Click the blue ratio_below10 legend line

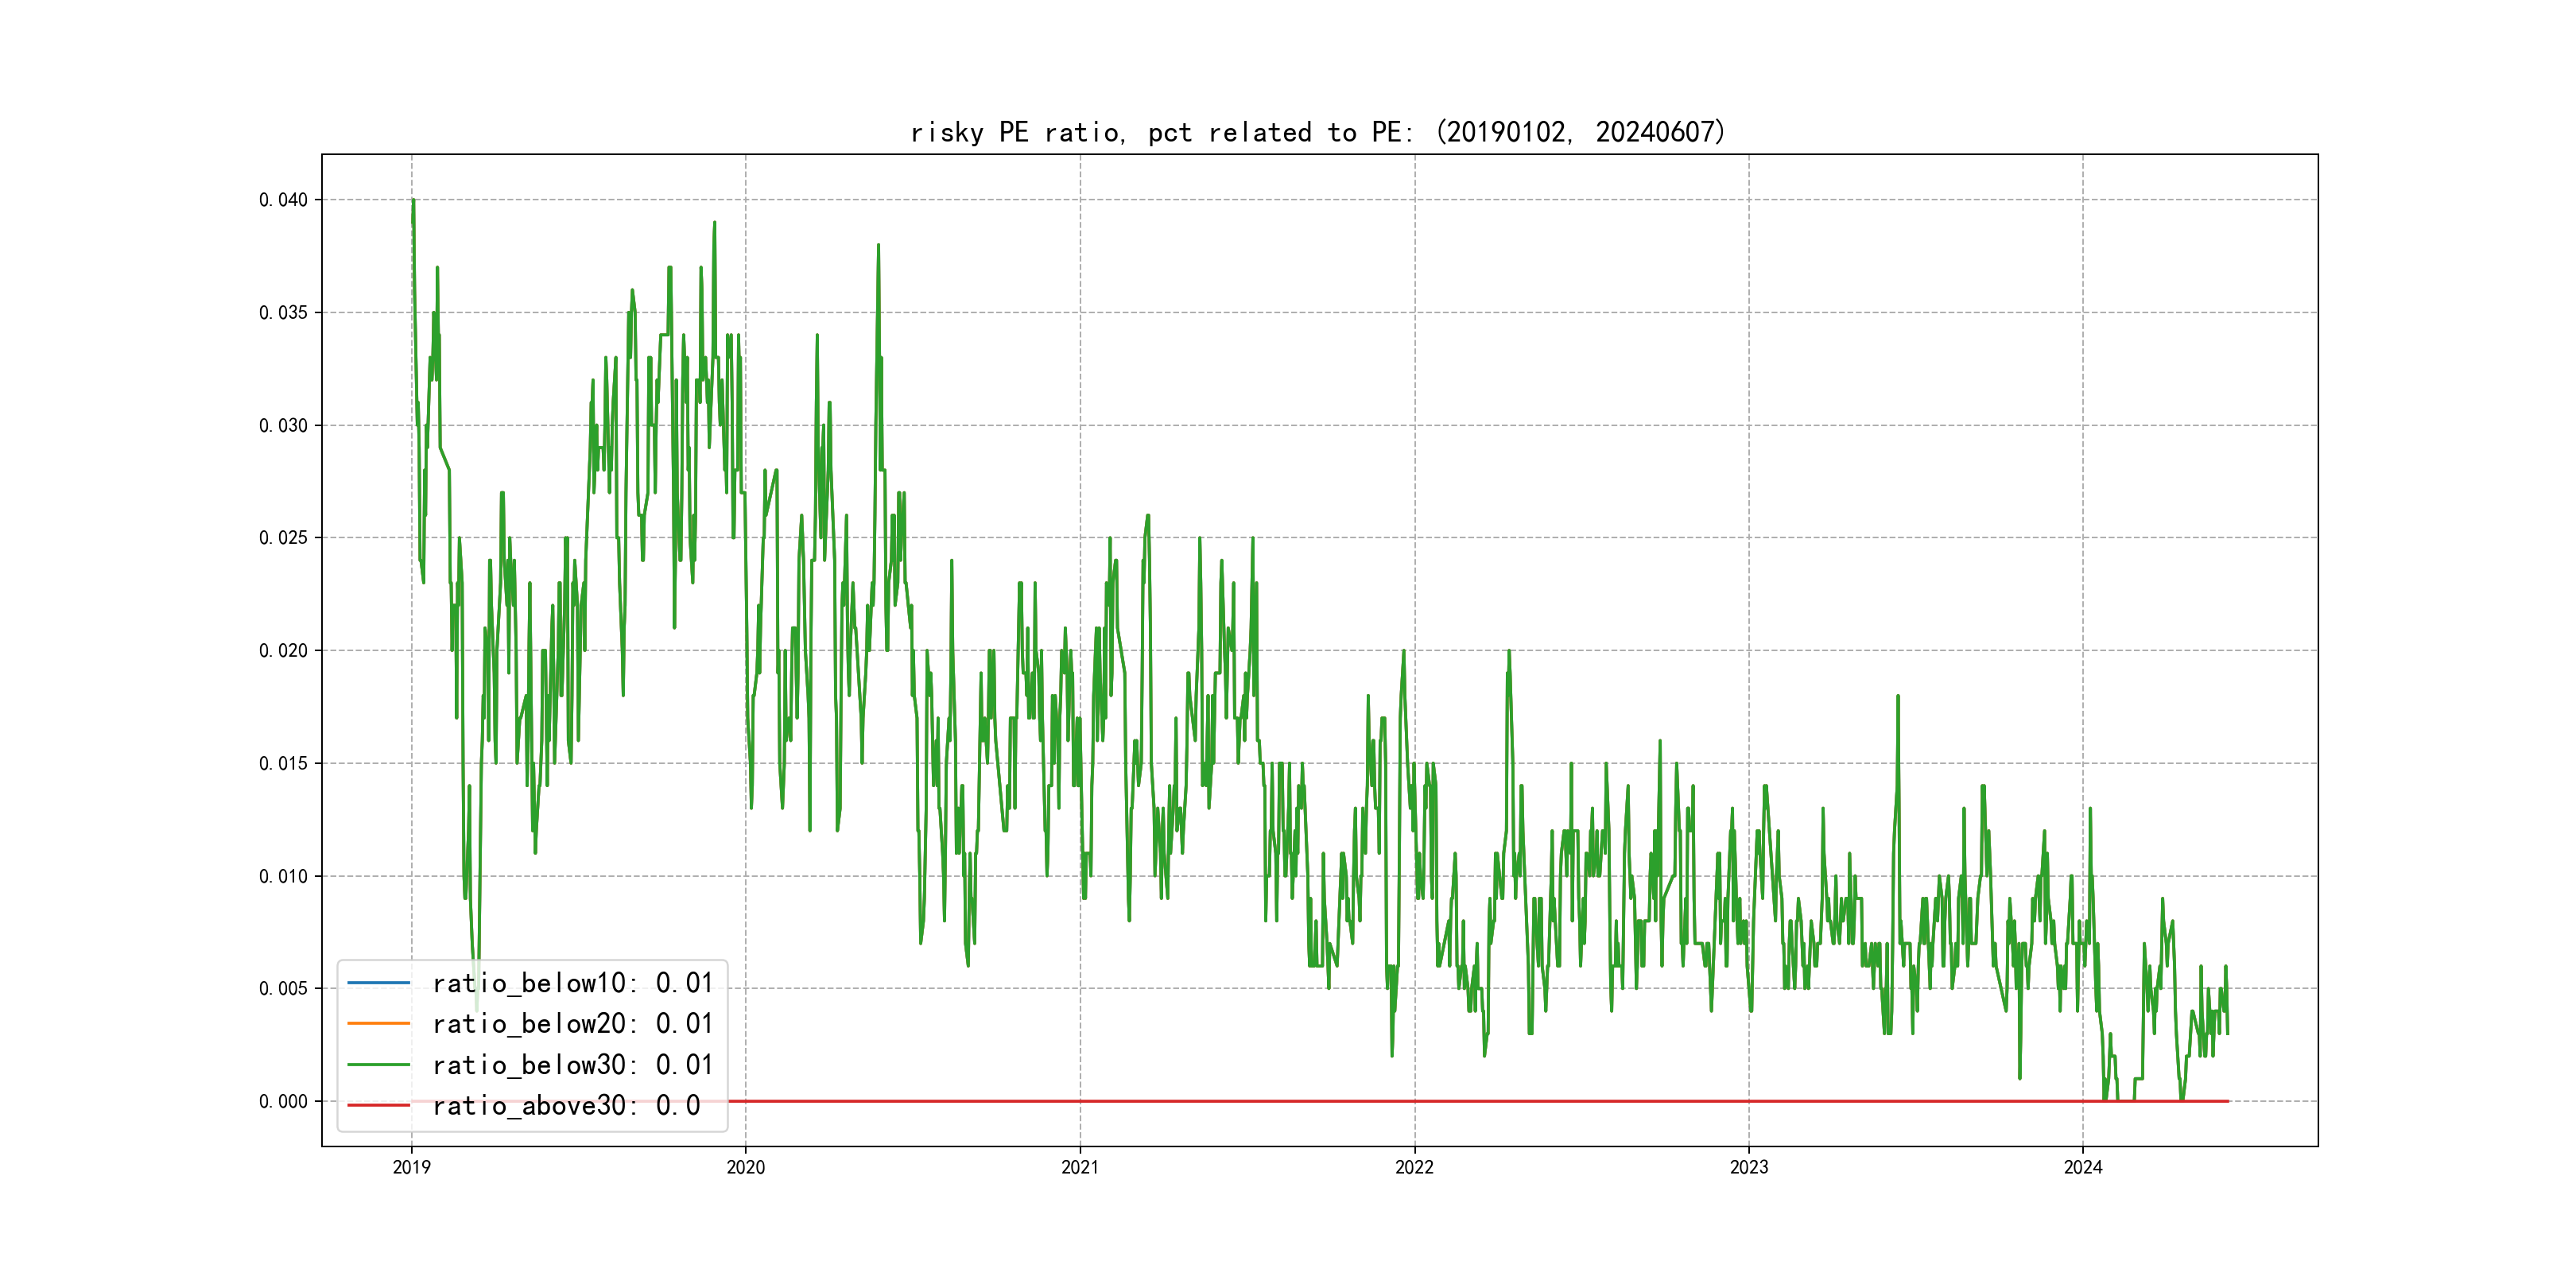[x=378, y=983]
